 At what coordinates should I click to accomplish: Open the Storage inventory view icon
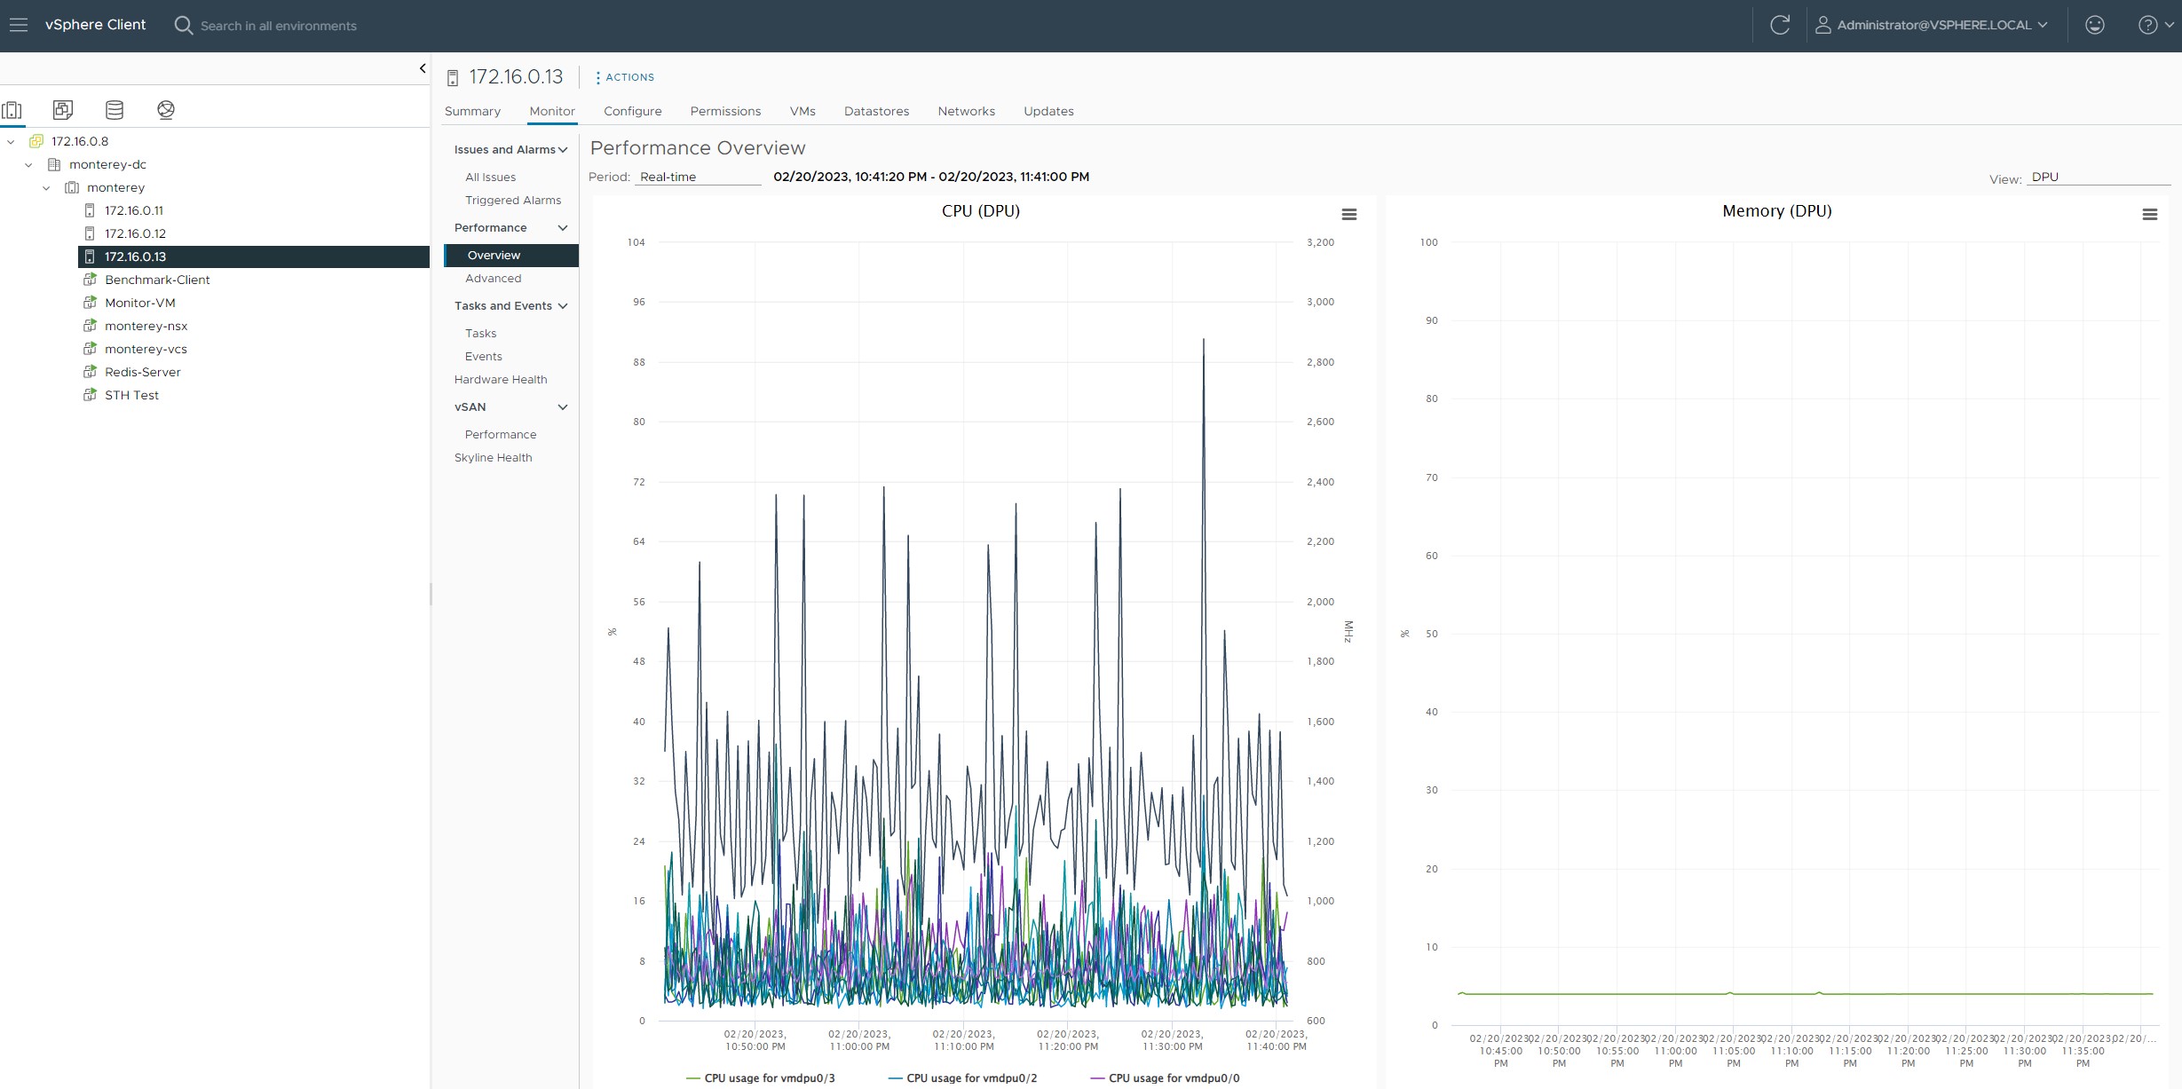click(115, 110)
